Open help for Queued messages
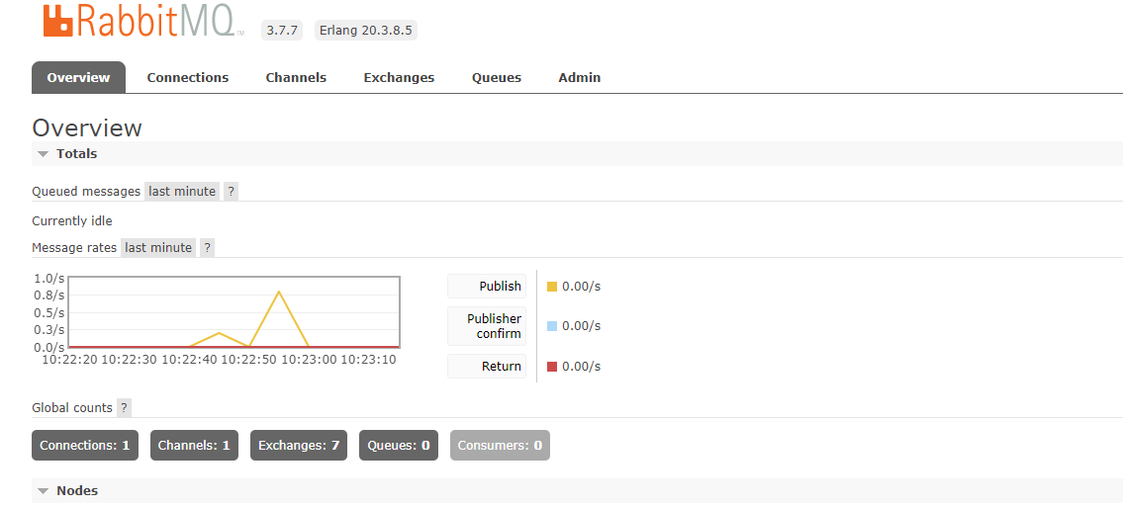Image resolution: width=1123 pixels, height=507 pixels. click(231, 191)
